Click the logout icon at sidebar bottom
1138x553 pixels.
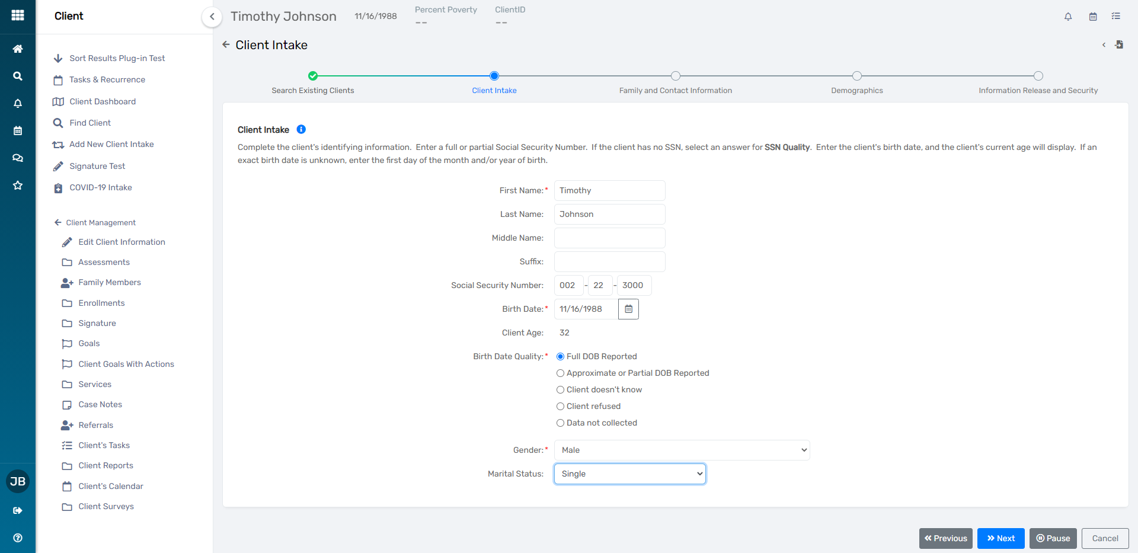coord(18,511)
